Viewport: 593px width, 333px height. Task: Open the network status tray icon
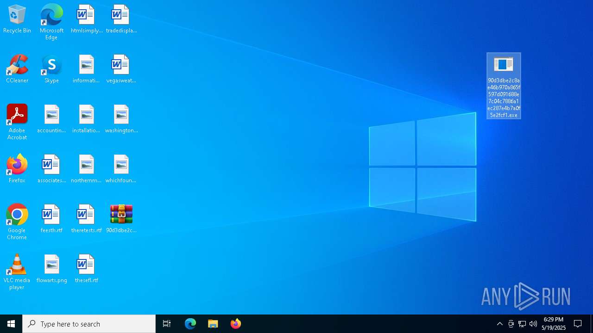522,324
